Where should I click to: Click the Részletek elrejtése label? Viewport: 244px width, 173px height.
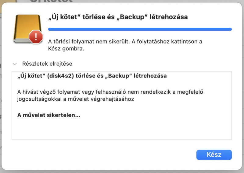(x=47, y=64)
